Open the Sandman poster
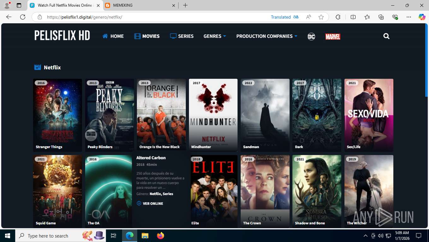 265,115
